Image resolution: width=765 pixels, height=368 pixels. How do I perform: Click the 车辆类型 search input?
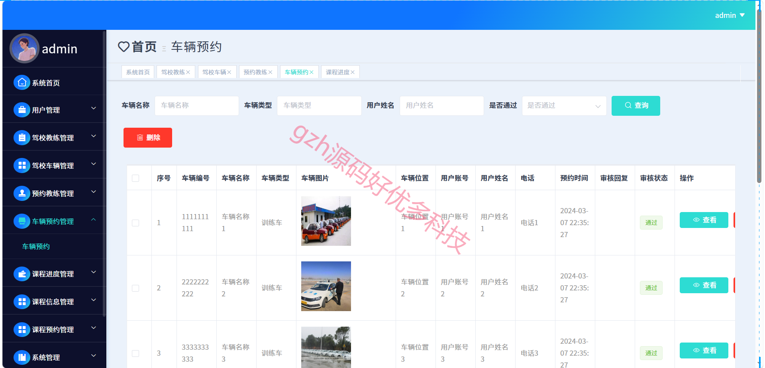click(319, 106)
